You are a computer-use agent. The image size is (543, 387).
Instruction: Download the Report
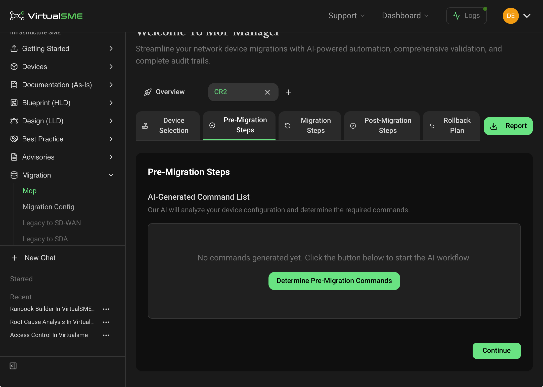(508, 126)
